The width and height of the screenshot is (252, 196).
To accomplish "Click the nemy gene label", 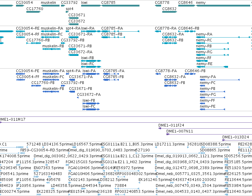I will [x=201, y=3].
